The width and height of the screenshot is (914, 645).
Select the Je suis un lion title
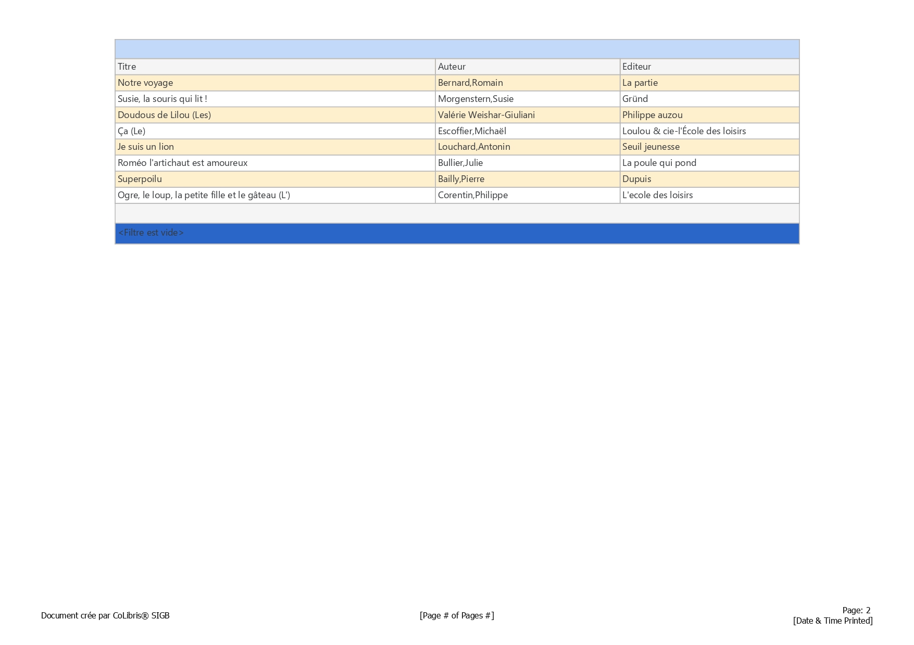tap(275, 147)
